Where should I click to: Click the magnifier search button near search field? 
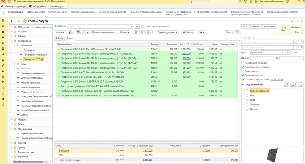click(x=137, y=27)
